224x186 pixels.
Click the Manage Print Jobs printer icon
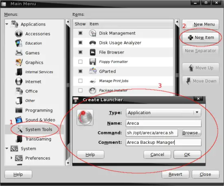[92, 81]
